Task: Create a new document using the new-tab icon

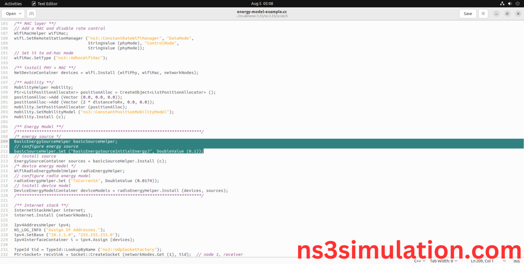Action: point(31,13)
